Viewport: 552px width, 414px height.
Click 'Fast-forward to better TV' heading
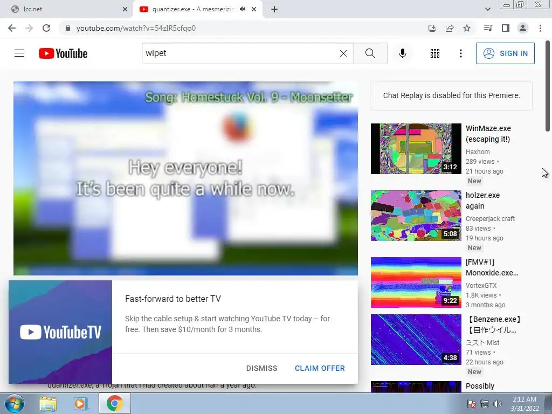point(173,299)
